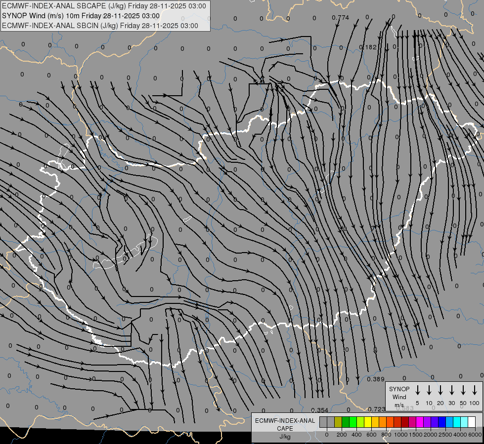Pick the purple swatch left of 2000 tick

click(427, 422)
